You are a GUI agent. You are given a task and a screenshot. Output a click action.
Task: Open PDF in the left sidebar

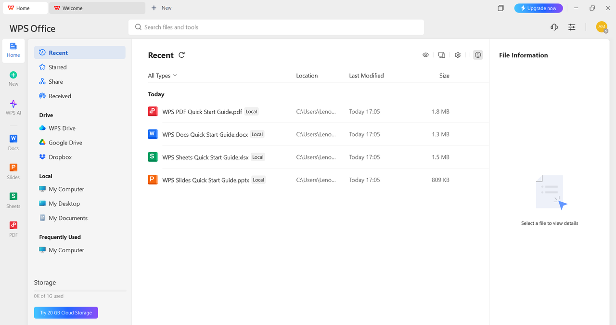point(13,229)
